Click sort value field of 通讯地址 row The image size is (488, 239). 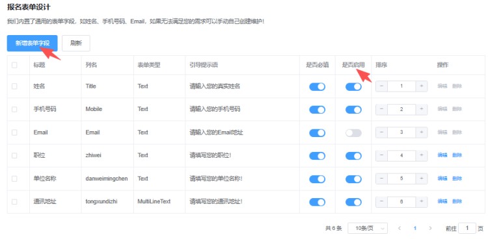click(401, 202)
